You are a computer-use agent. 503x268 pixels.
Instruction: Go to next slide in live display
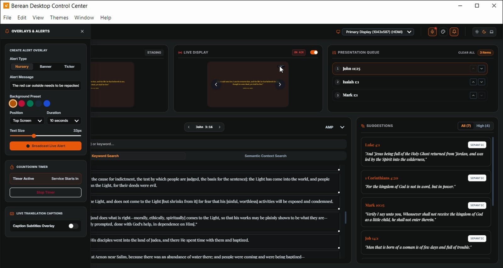coord(280,84)
